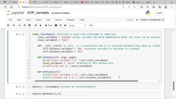
Task: Copy selected cells icon
Action: click(25, 26)
